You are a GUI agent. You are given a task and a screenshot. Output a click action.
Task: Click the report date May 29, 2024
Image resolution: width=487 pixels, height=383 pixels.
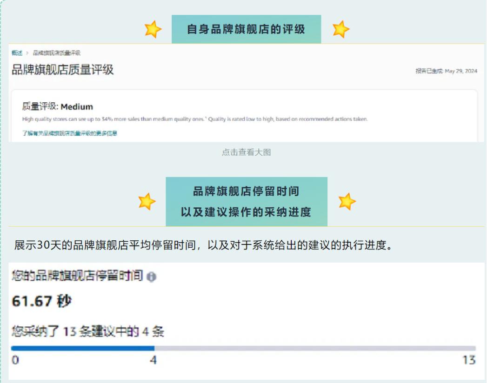pyautogui.click(x=461, y=71)
